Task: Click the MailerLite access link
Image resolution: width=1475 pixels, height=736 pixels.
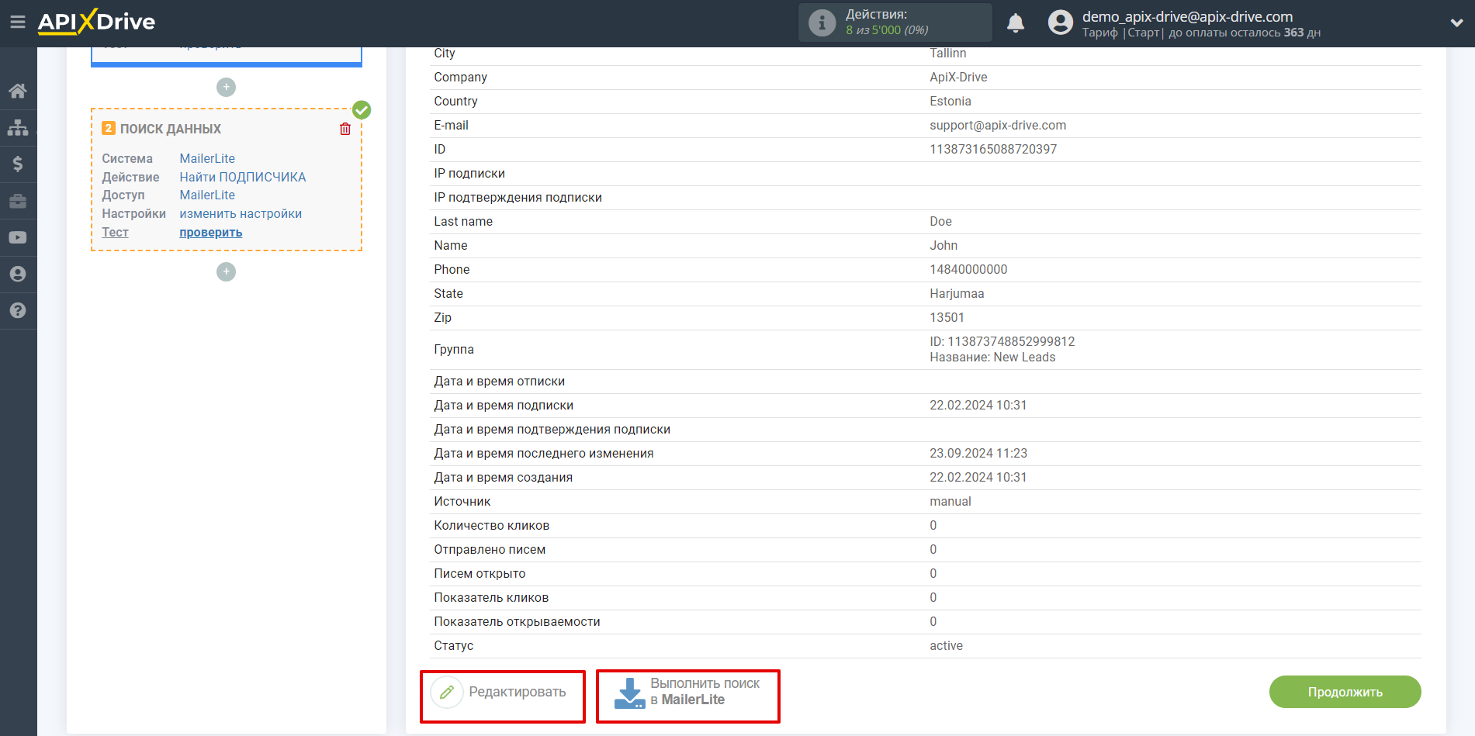Action: pos(207,195)
